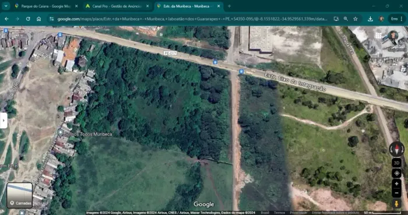Go back to previous page
This screenshot has height=215, width=408.
[x=6, y=19]
